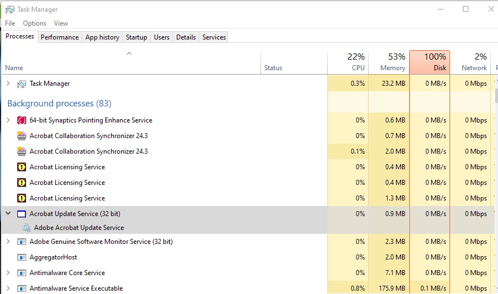Switch to the Performance tab

[60, 37]
